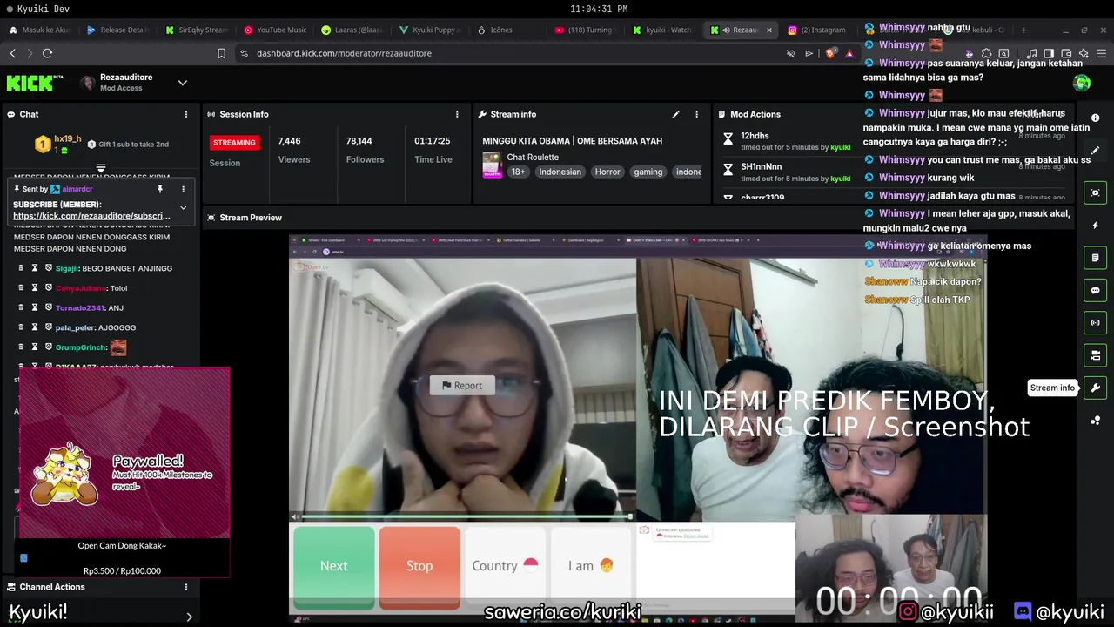Toggle the Chat panel in sidebar
This screenshot has width=1114, height=627.
coord(1096,290)
